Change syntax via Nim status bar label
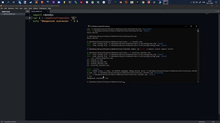Viewport: 220px width, 123px height. click(x=213, y=122)
